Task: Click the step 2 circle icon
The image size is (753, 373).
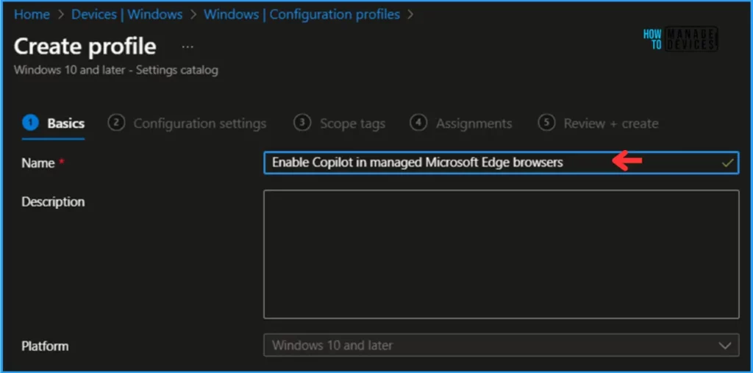Action: (x=116, y=123)
